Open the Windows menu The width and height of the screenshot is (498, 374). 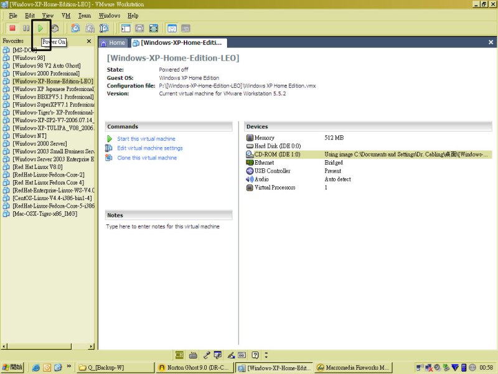[110, 16]
